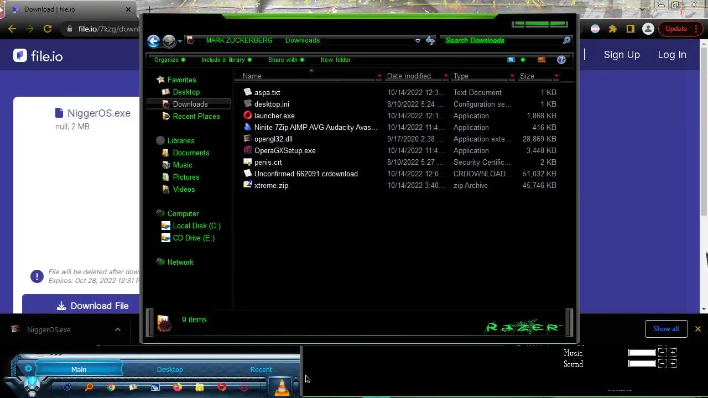The width and height of the screenshot is (708, 398).
Task: Change view using the Explorer view icon
Action: tap(511, 60)
